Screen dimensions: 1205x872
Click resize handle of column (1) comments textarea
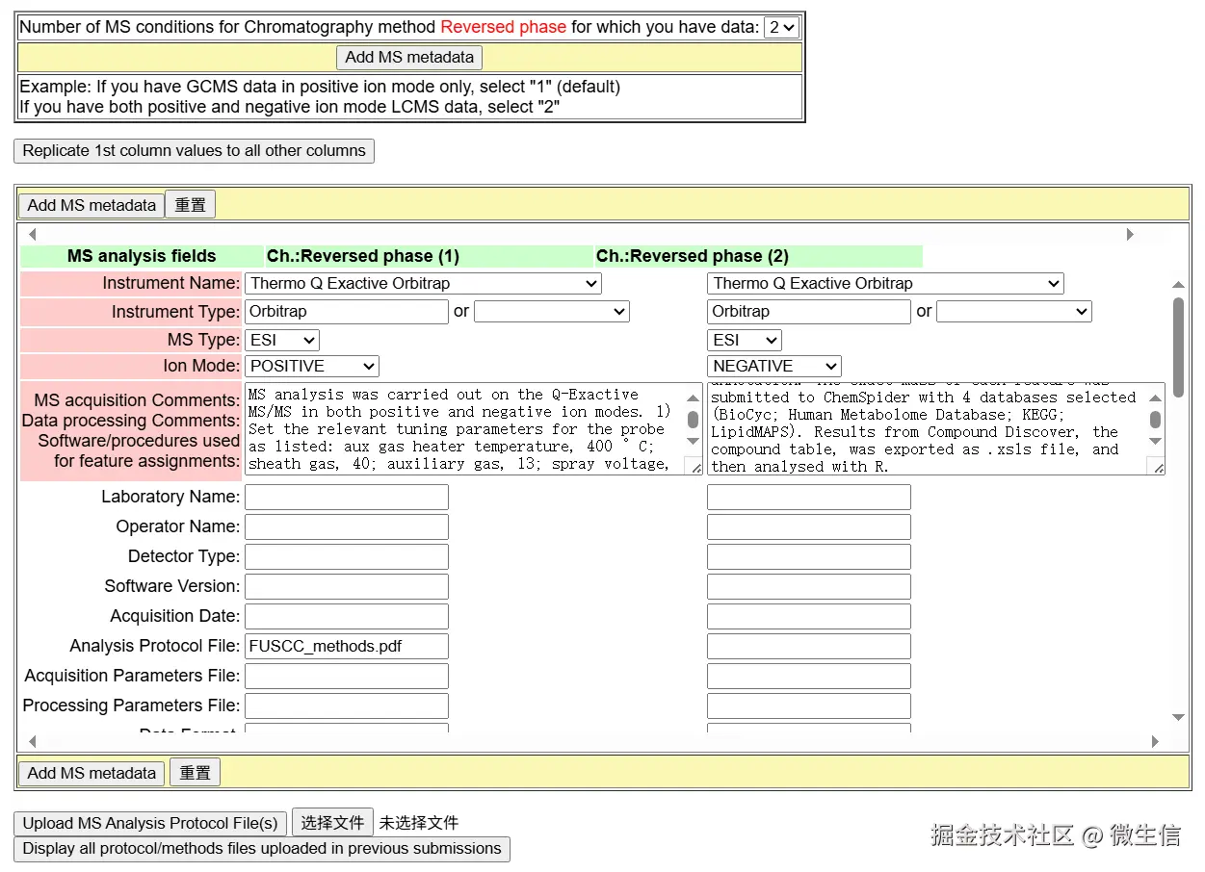[694, 467]
